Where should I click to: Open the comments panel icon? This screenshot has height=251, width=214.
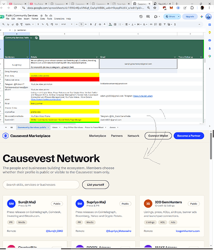(148, 17)
